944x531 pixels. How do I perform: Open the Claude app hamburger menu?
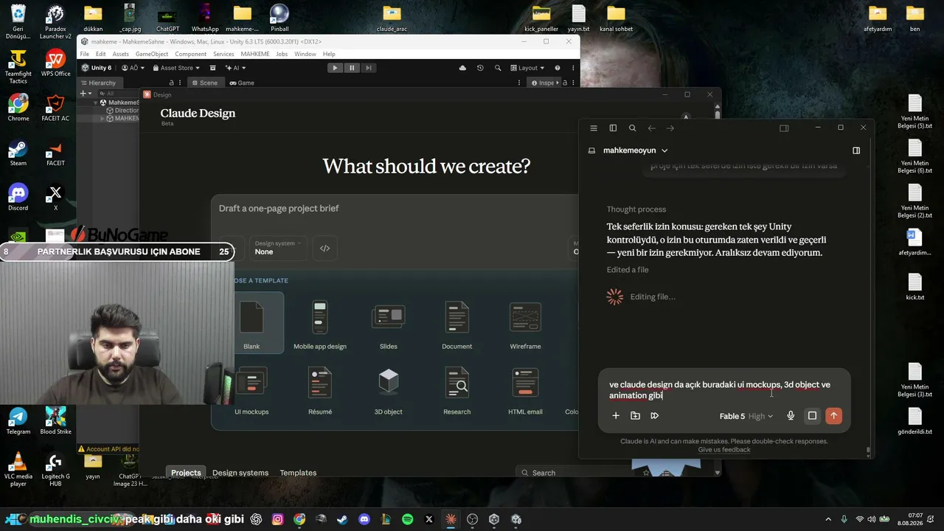[x=594, y=128]
